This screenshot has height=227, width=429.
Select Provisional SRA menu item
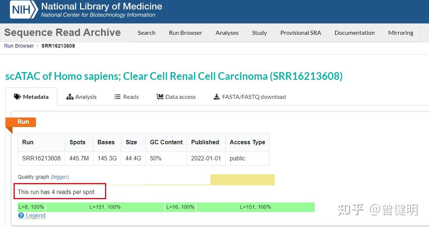pyautogui.click(x=300, y=33)
